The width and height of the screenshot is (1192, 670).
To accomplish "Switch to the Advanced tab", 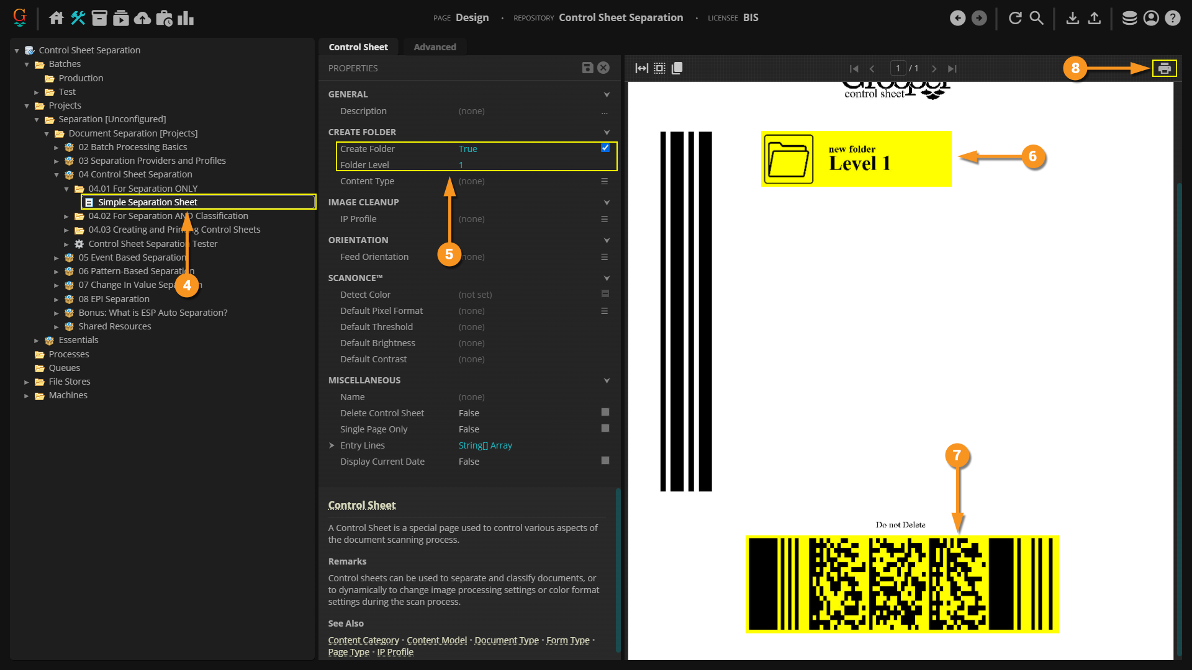I will 435,47.
